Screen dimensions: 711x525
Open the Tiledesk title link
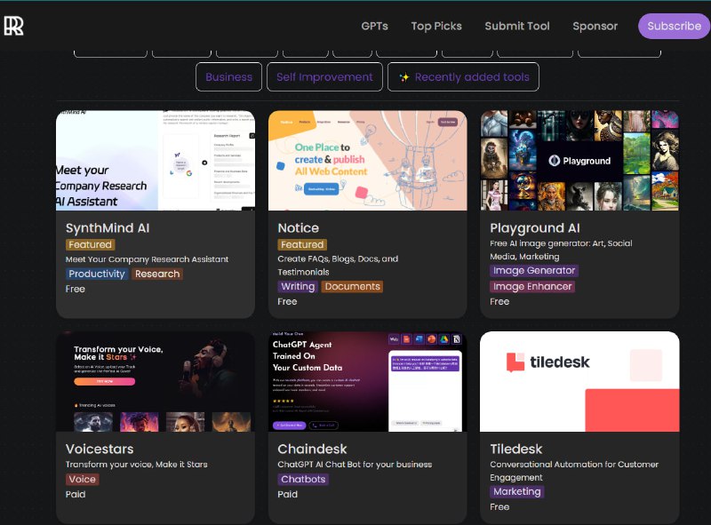(x=516, y=449)
